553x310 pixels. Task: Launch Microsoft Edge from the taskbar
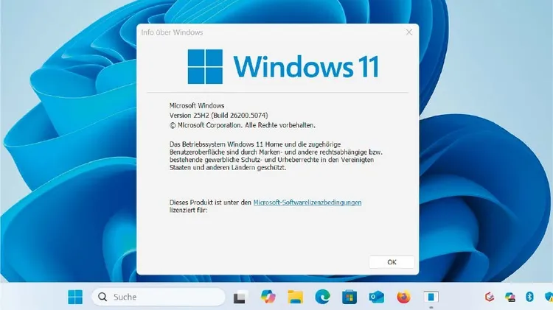(x=322, y=297)
